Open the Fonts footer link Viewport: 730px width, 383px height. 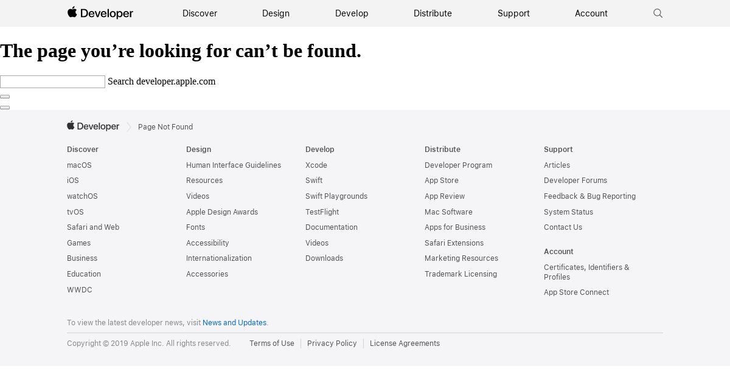(195, 227)
